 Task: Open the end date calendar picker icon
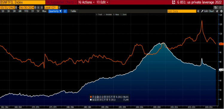(x=35, y=7)
